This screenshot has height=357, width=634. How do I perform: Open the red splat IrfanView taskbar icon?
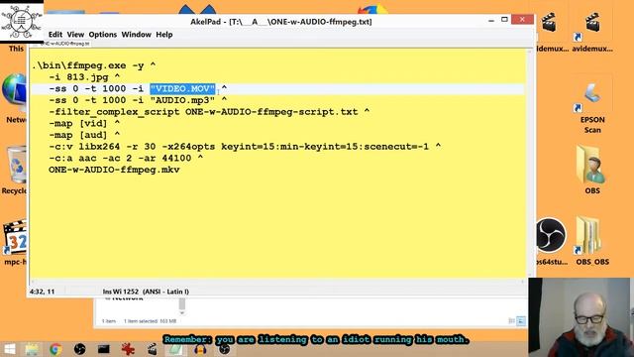point(128,349)
